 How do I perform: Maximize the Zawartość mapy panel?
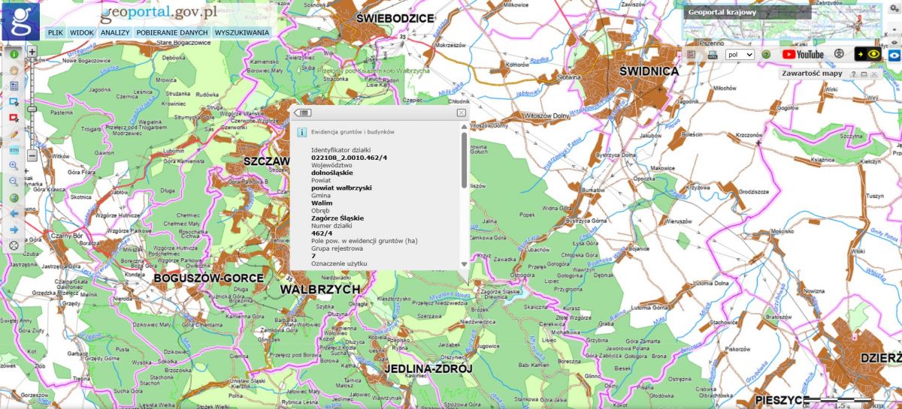point(864,74)
